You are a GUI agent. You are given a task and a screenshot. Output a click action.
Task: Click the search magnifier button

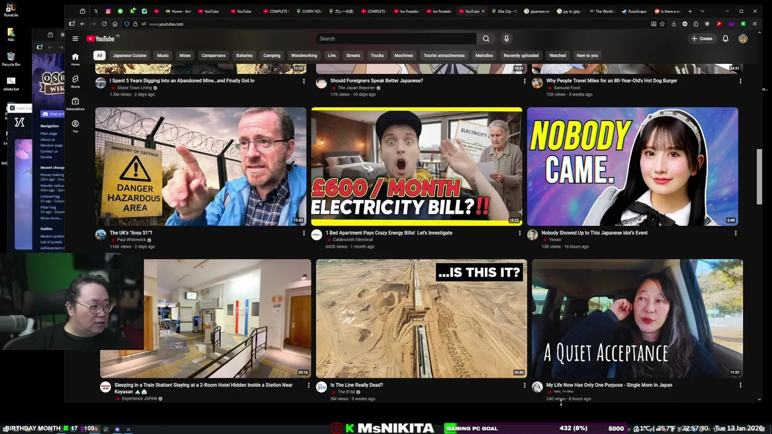[486, 39]
